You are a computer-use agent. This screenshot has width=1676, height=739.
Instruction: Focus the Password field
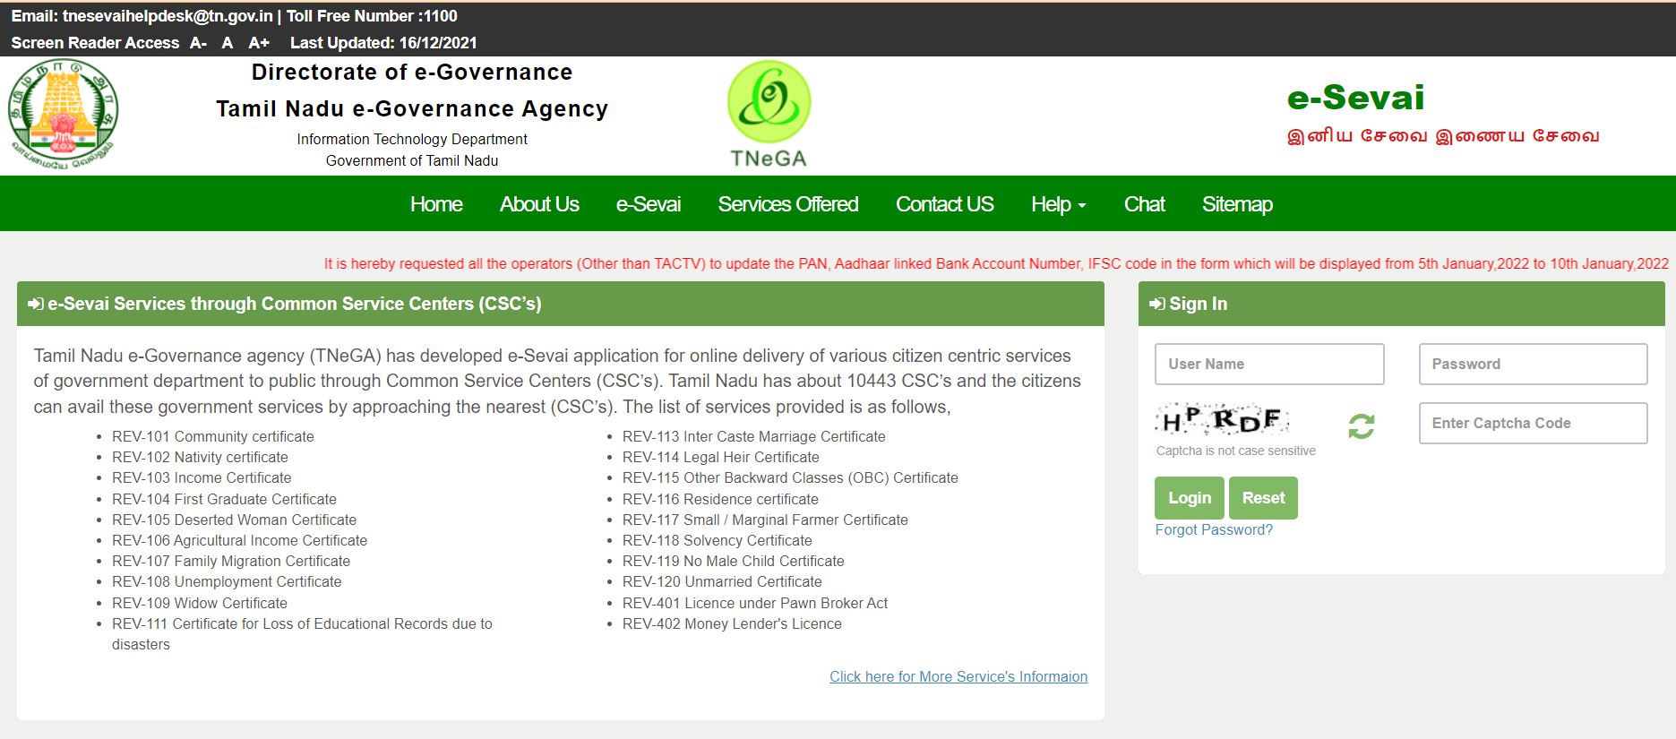(x=1533, y=364)
